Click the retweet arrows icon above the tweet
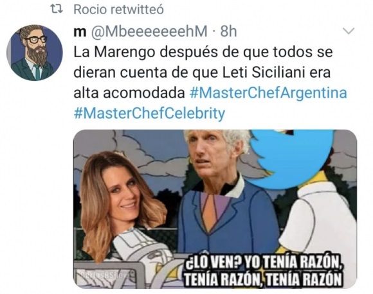Image resolution: width=373 pixels, height=294 pixels. [x=57, y=9]
